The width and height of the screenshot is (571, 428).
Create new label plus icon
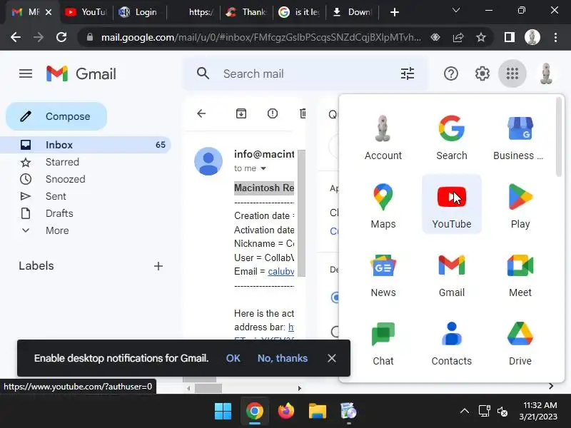click(x=158, y=266)
